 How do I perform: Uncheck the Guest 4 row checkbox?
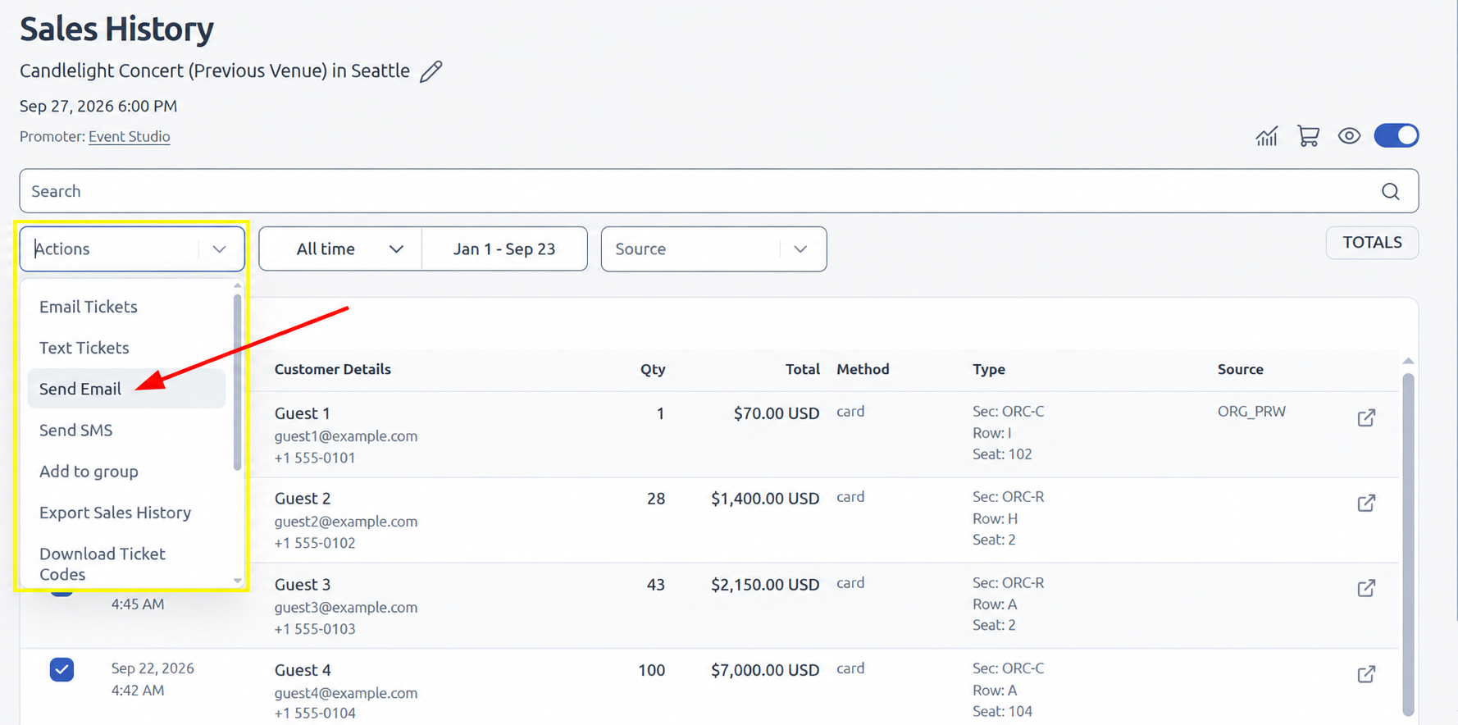[62, 669]
